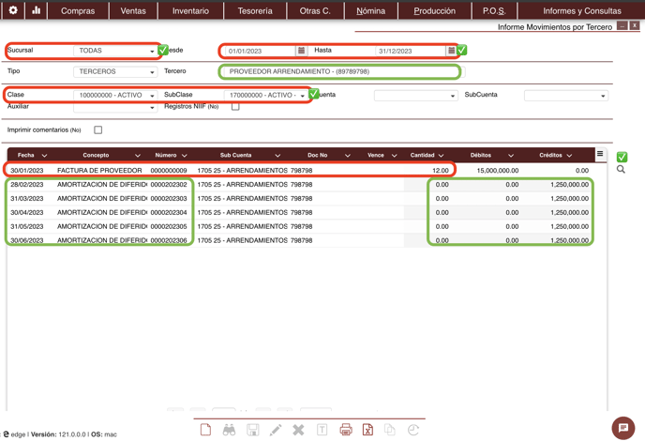
Task: Open the SubClase 170000000 dropdown
Action: coord(265,95)
